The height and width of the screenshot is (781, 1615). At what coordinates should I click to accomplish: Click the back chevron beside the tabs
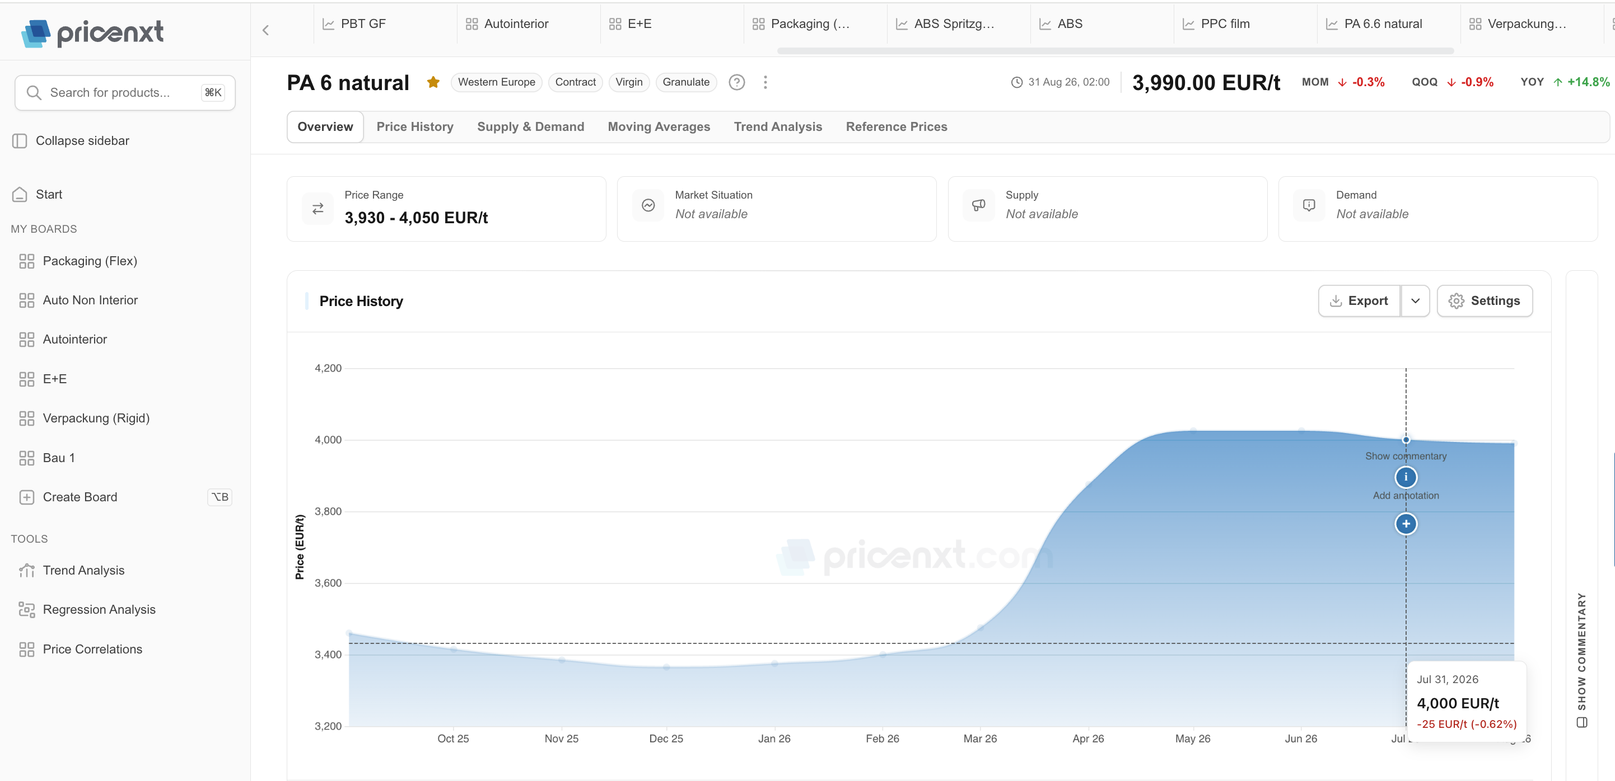tap(266, 30)
